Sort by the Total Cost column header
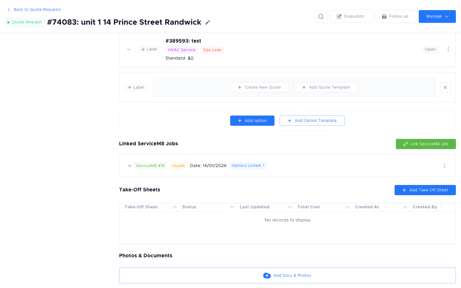The image size is (461, 288). [x=309, y=207]
